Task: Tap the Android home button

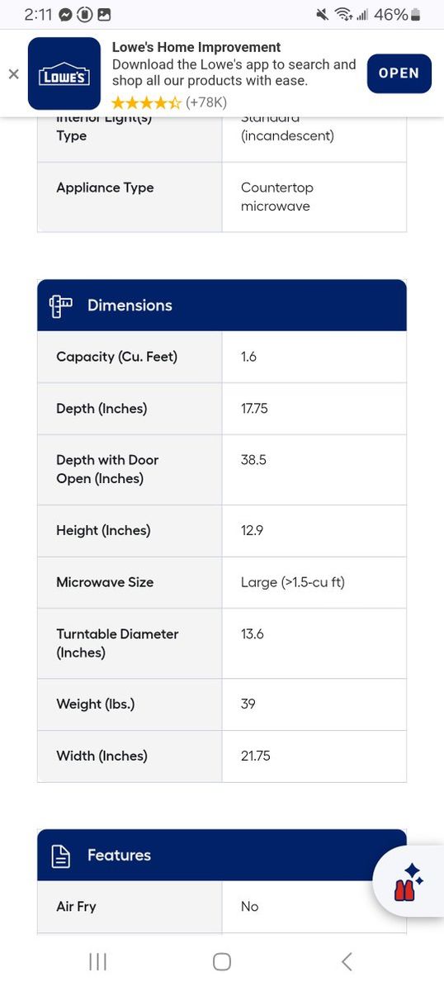Action: point(222,961)
